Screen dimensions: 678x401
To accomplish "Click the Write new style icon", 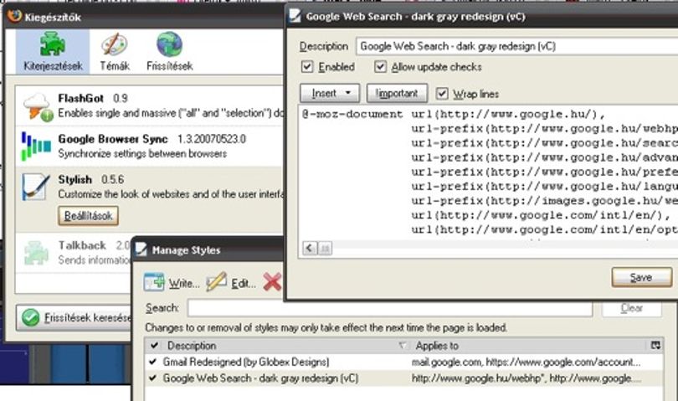I will pos(154,282).
